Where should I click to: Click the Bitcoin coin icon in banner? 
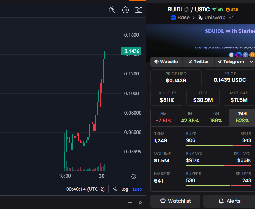(252, 55)
